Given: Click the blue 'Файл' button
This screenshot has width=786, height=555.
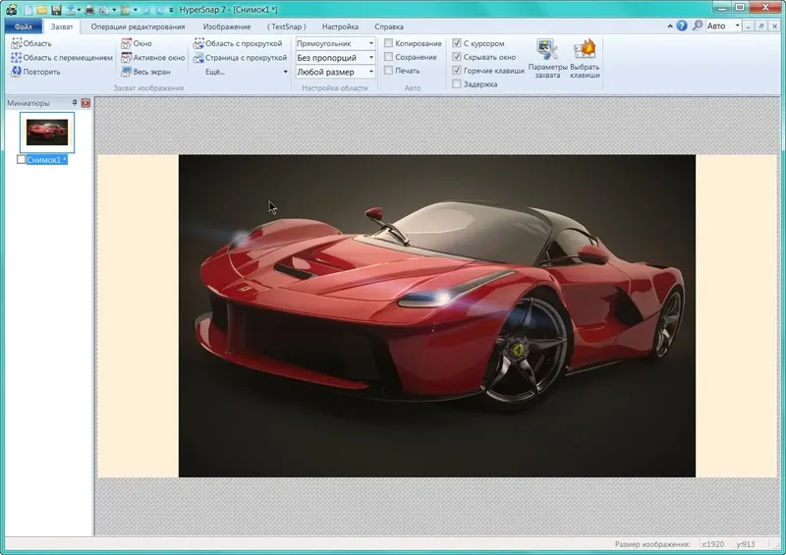Looking at the screenshot, I should pyautogui.click(x=23, y=27).
